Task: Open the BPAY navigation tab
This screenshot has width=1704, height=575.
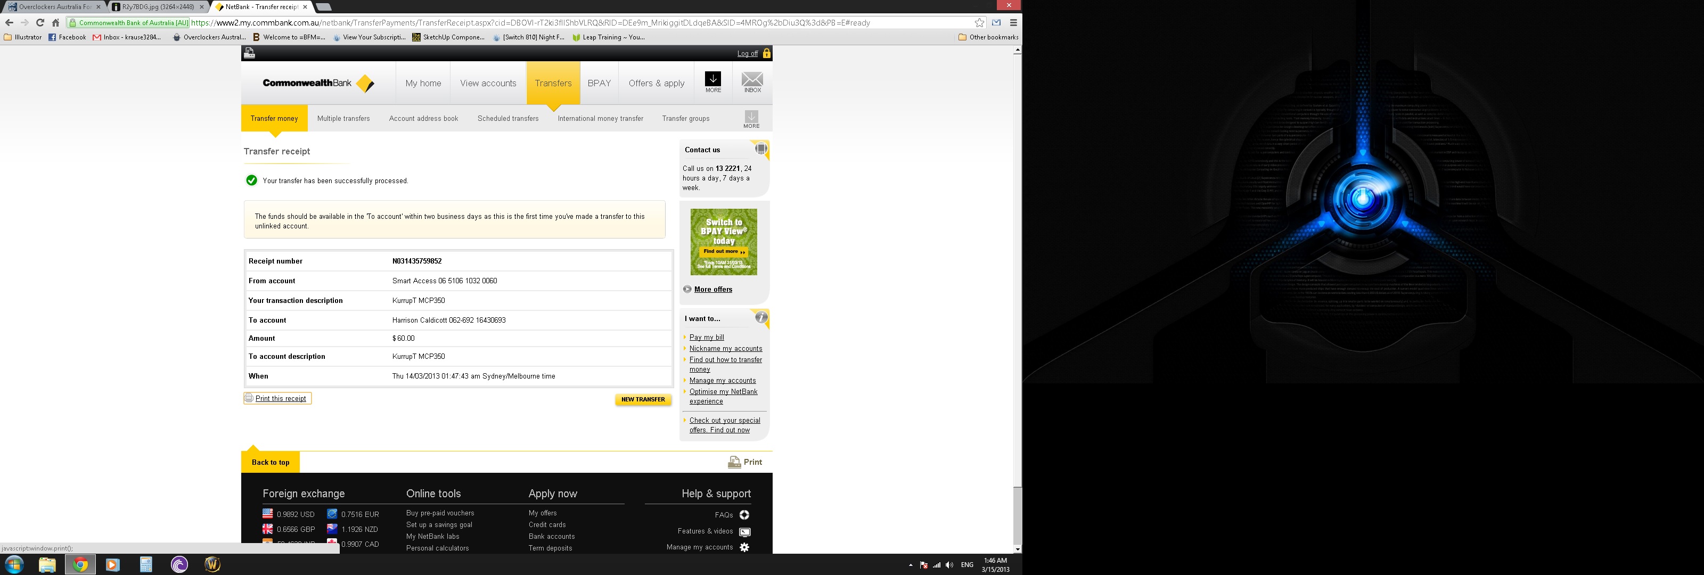Action: pos(599,84)
